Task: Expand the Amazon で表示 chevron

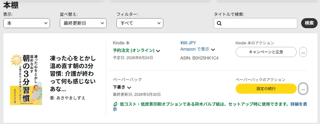Action: click(213, 49)
